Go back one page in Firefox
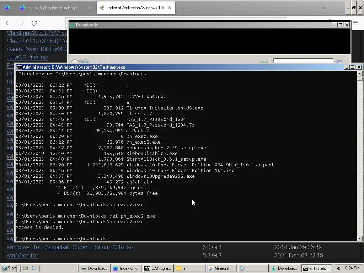 pyautogui.click(x=9, y=23)
